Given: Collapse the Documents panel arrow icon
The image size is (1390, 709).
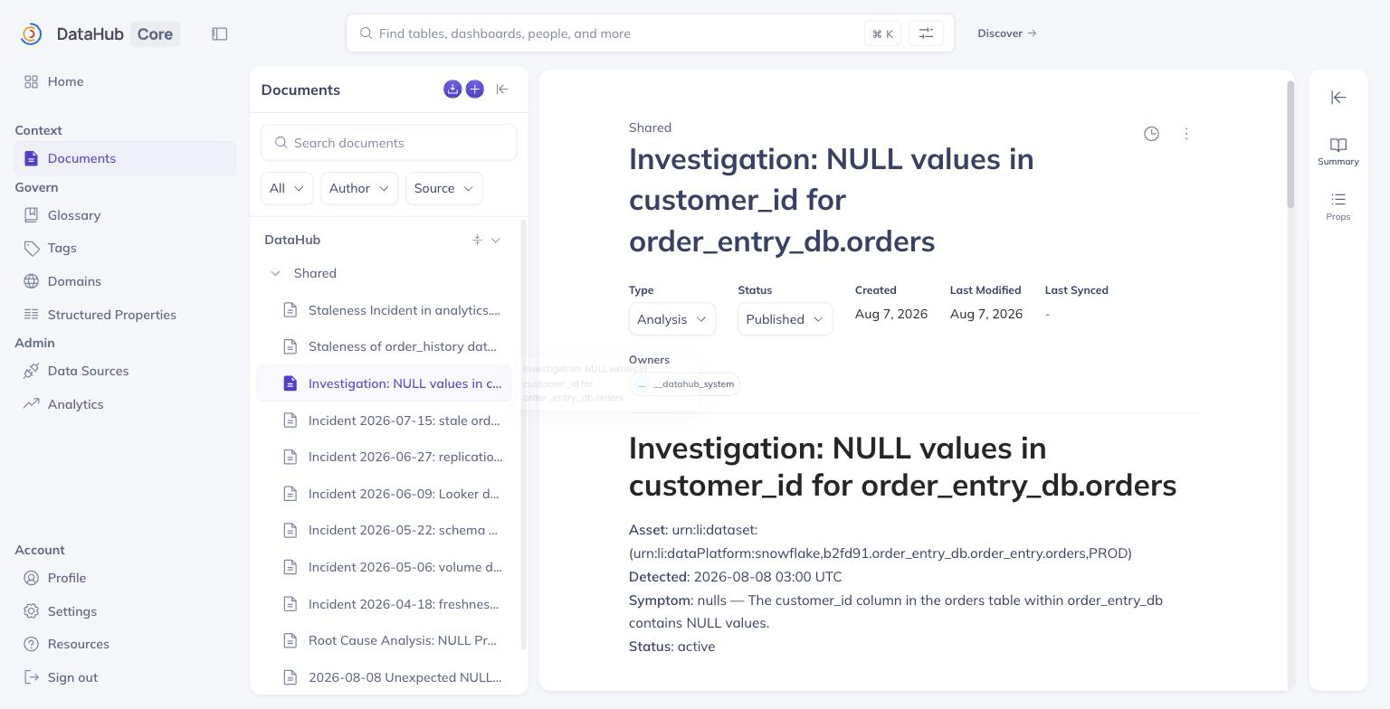Looking at the screenshot, I should click(x=502, y=89).
